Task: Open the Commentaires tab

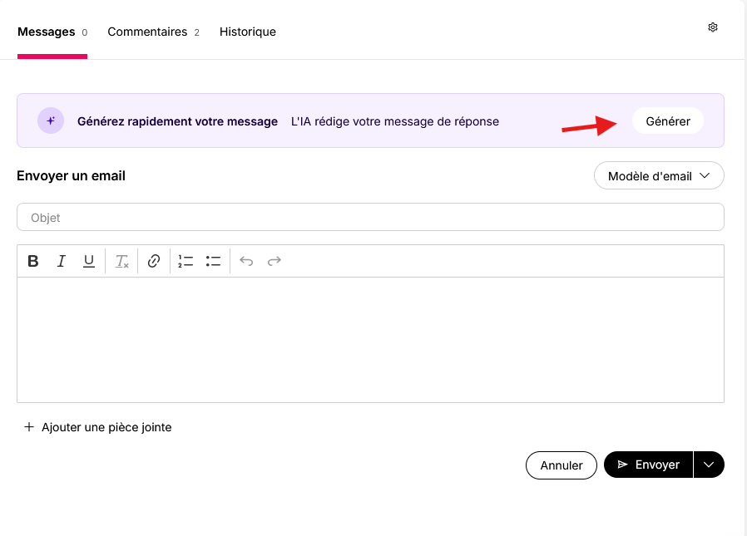Action: point(153,32)
